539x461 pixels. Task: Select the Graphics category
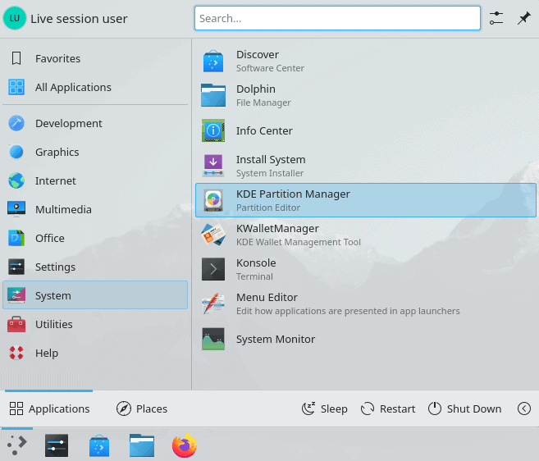tap(95, 152)
